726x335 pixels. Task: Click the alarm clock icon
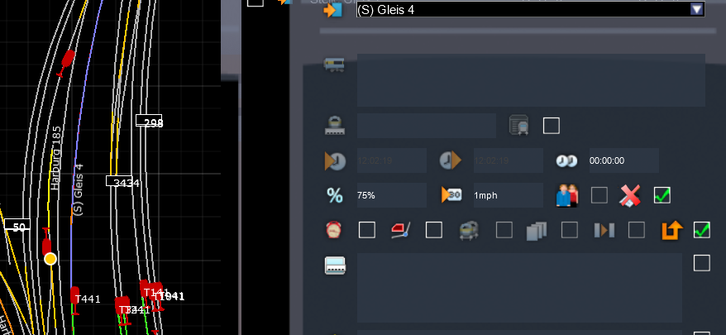334,230
